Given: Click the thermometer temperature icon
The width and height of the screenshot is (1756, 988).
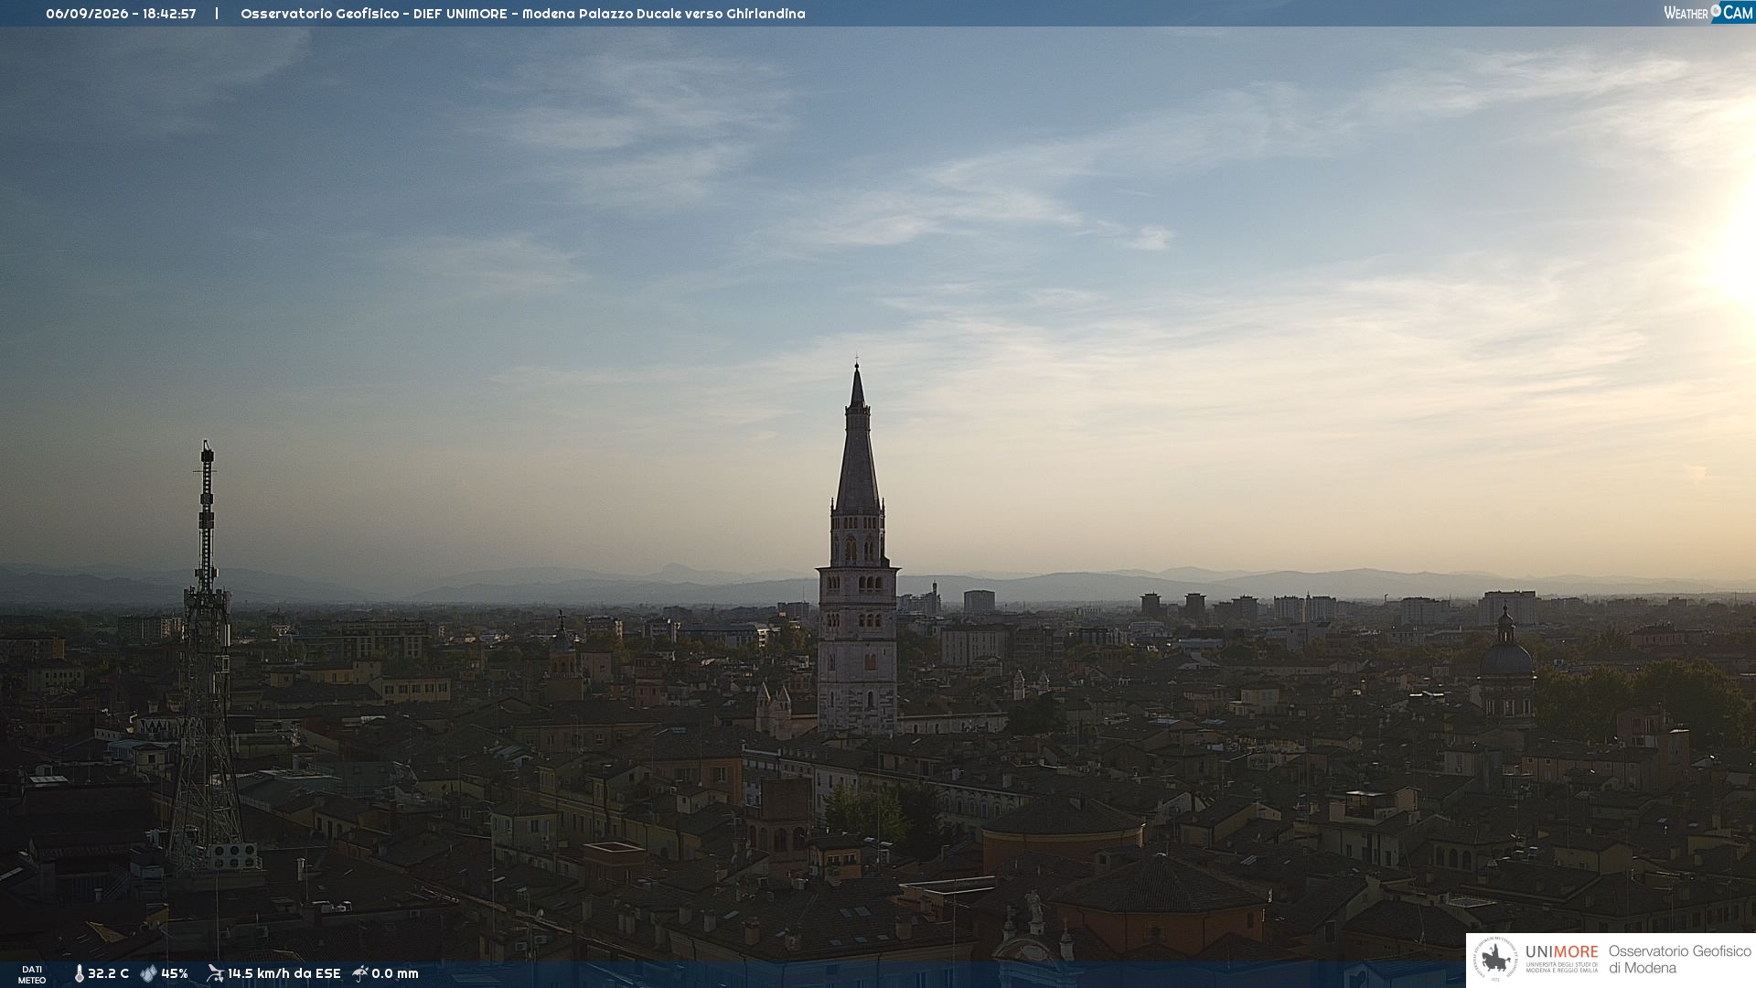Looking at the screenshot, I should click(79, 973).
